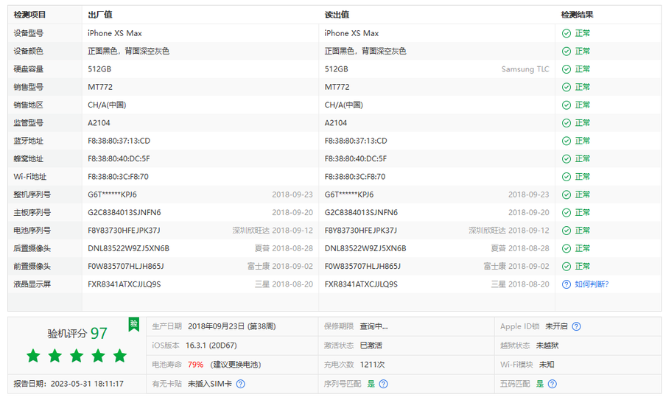Click the green 验 ribbon badge
Image resolution: width=663 pixels, height=400 pixels.
pos(134,325)
